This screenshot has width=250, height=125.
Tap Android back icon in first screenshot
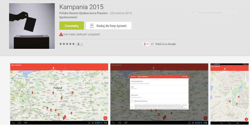click(x=13, y=123)
